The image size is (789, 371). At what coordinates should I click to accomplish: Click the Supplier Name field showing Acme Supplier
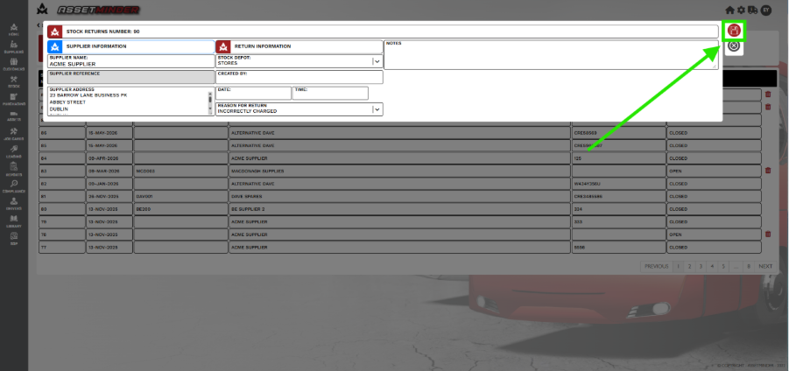[x=130, y=61]
